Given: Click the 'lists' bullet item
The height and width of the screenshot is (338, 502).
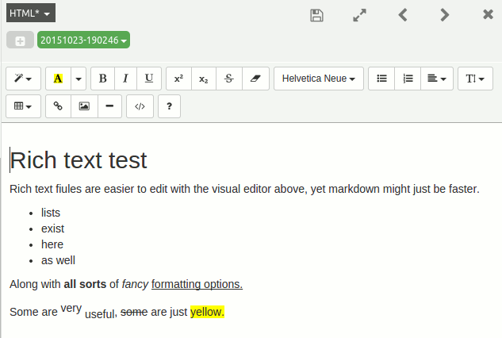Looking at the screenshot, I should point(51,213).
